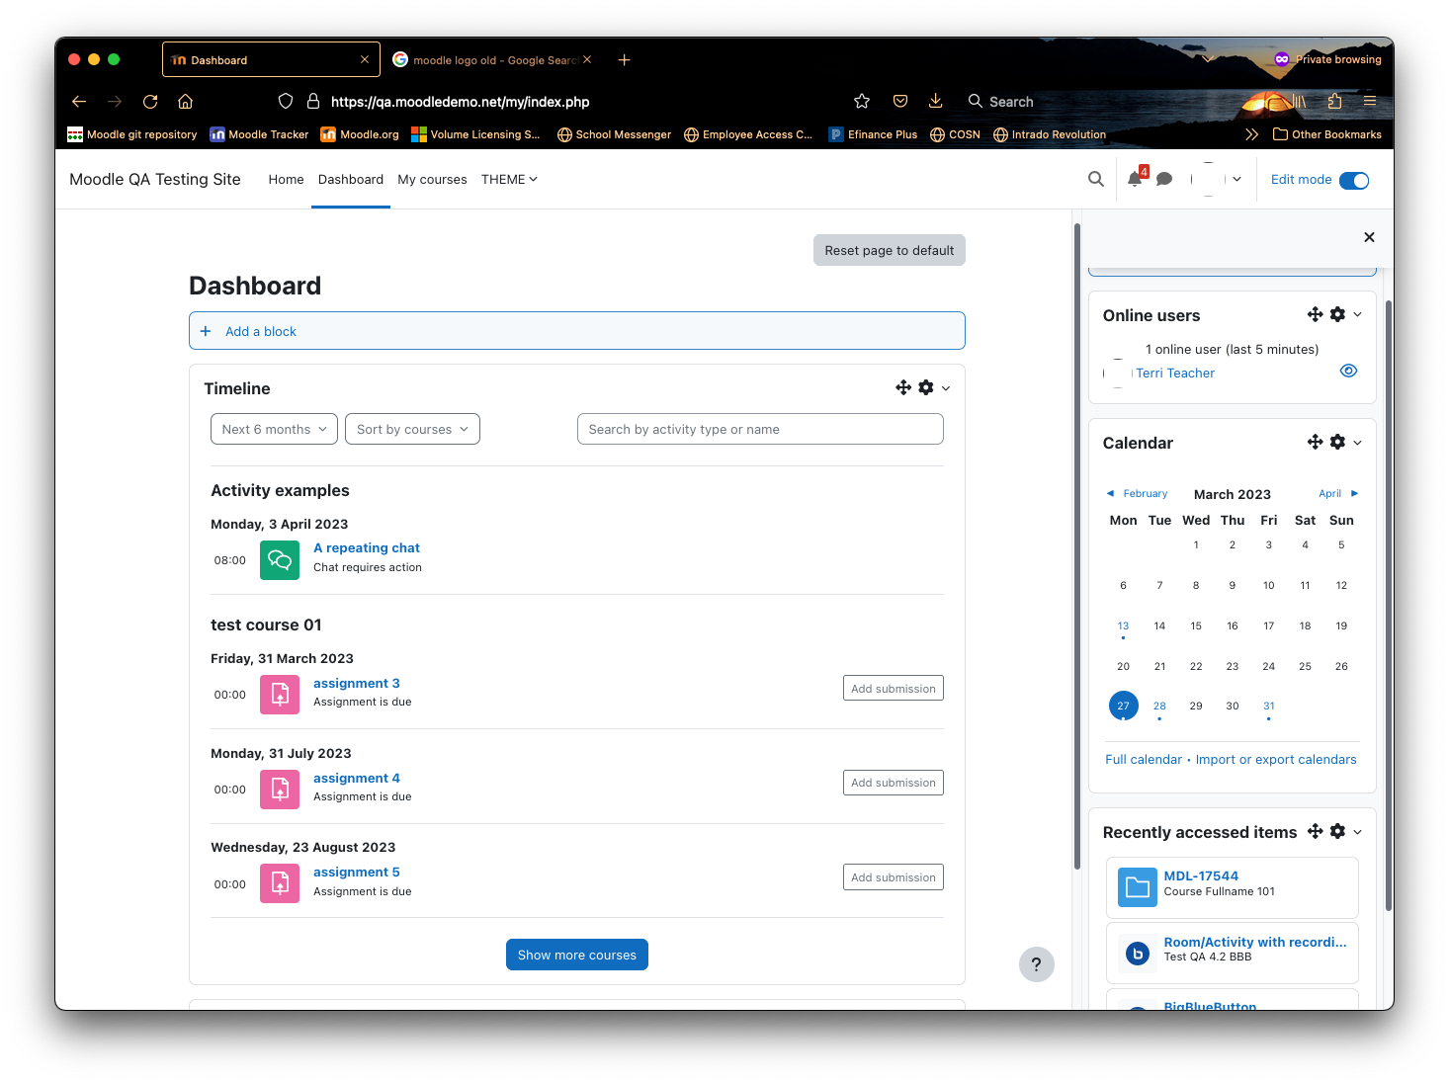Go to the Home navigation item
The width and height of the screenshot is (1449, 1083).
coord(286,179)
